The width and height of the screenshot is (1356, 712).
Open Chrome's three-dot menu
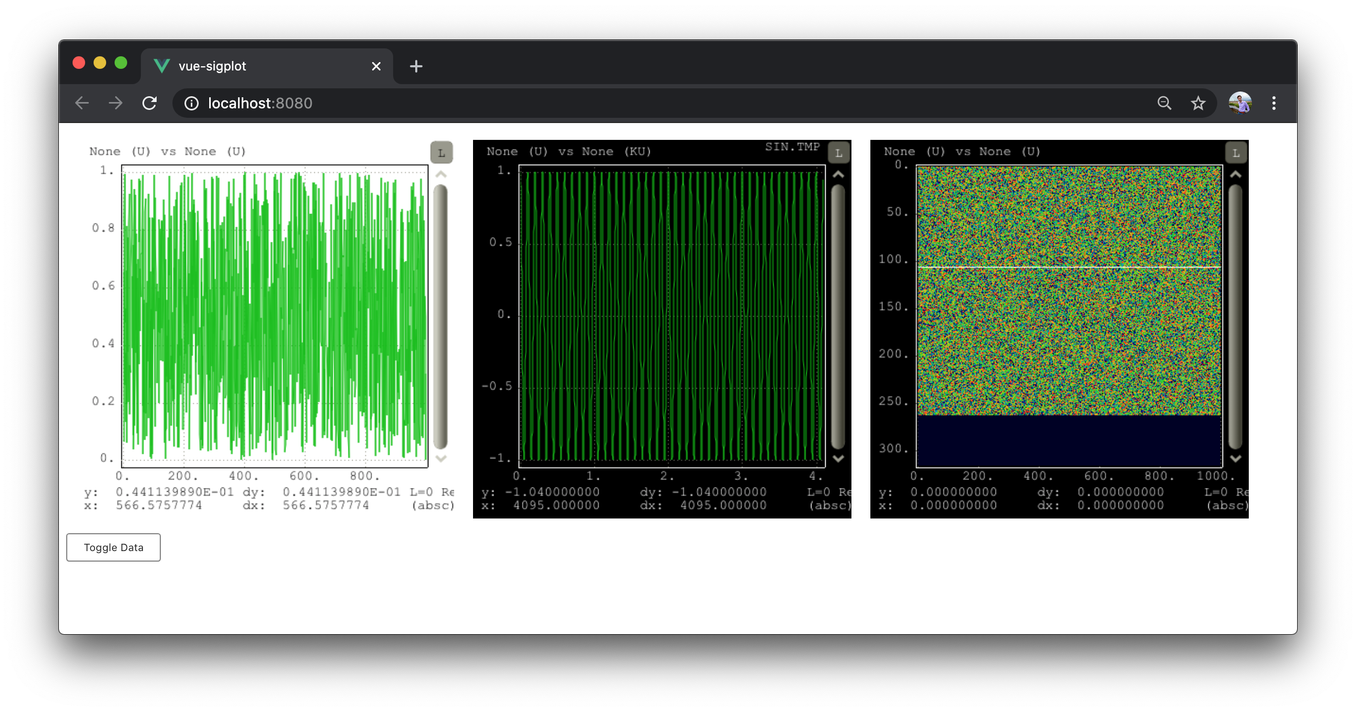click(x=1273, y=103)
